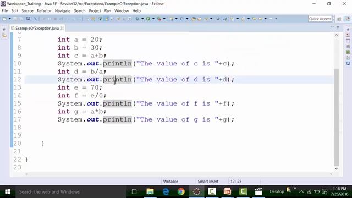Image resolution: width=352 pixels, height=198 pixels.
Task: Open the Windows Start menu
Action: click(8, 191)
